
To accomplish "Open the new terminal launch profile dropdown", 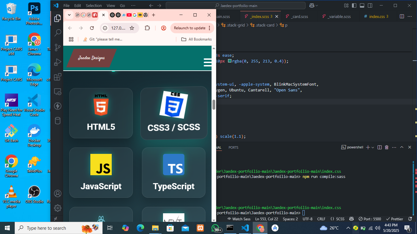I will (373, 147).
